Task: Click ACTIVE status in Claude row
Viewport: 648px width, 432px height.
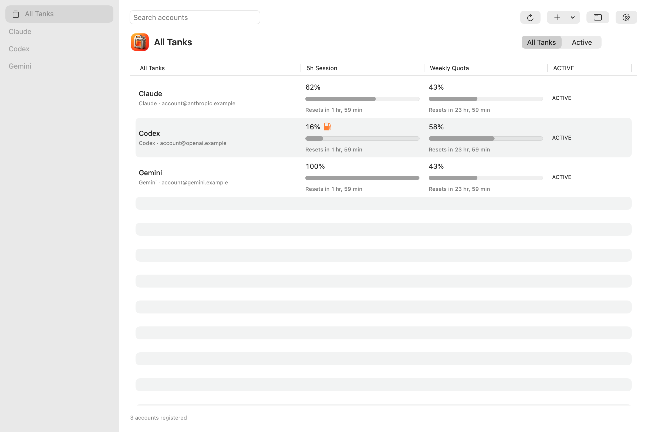Action: pos(562,98)
